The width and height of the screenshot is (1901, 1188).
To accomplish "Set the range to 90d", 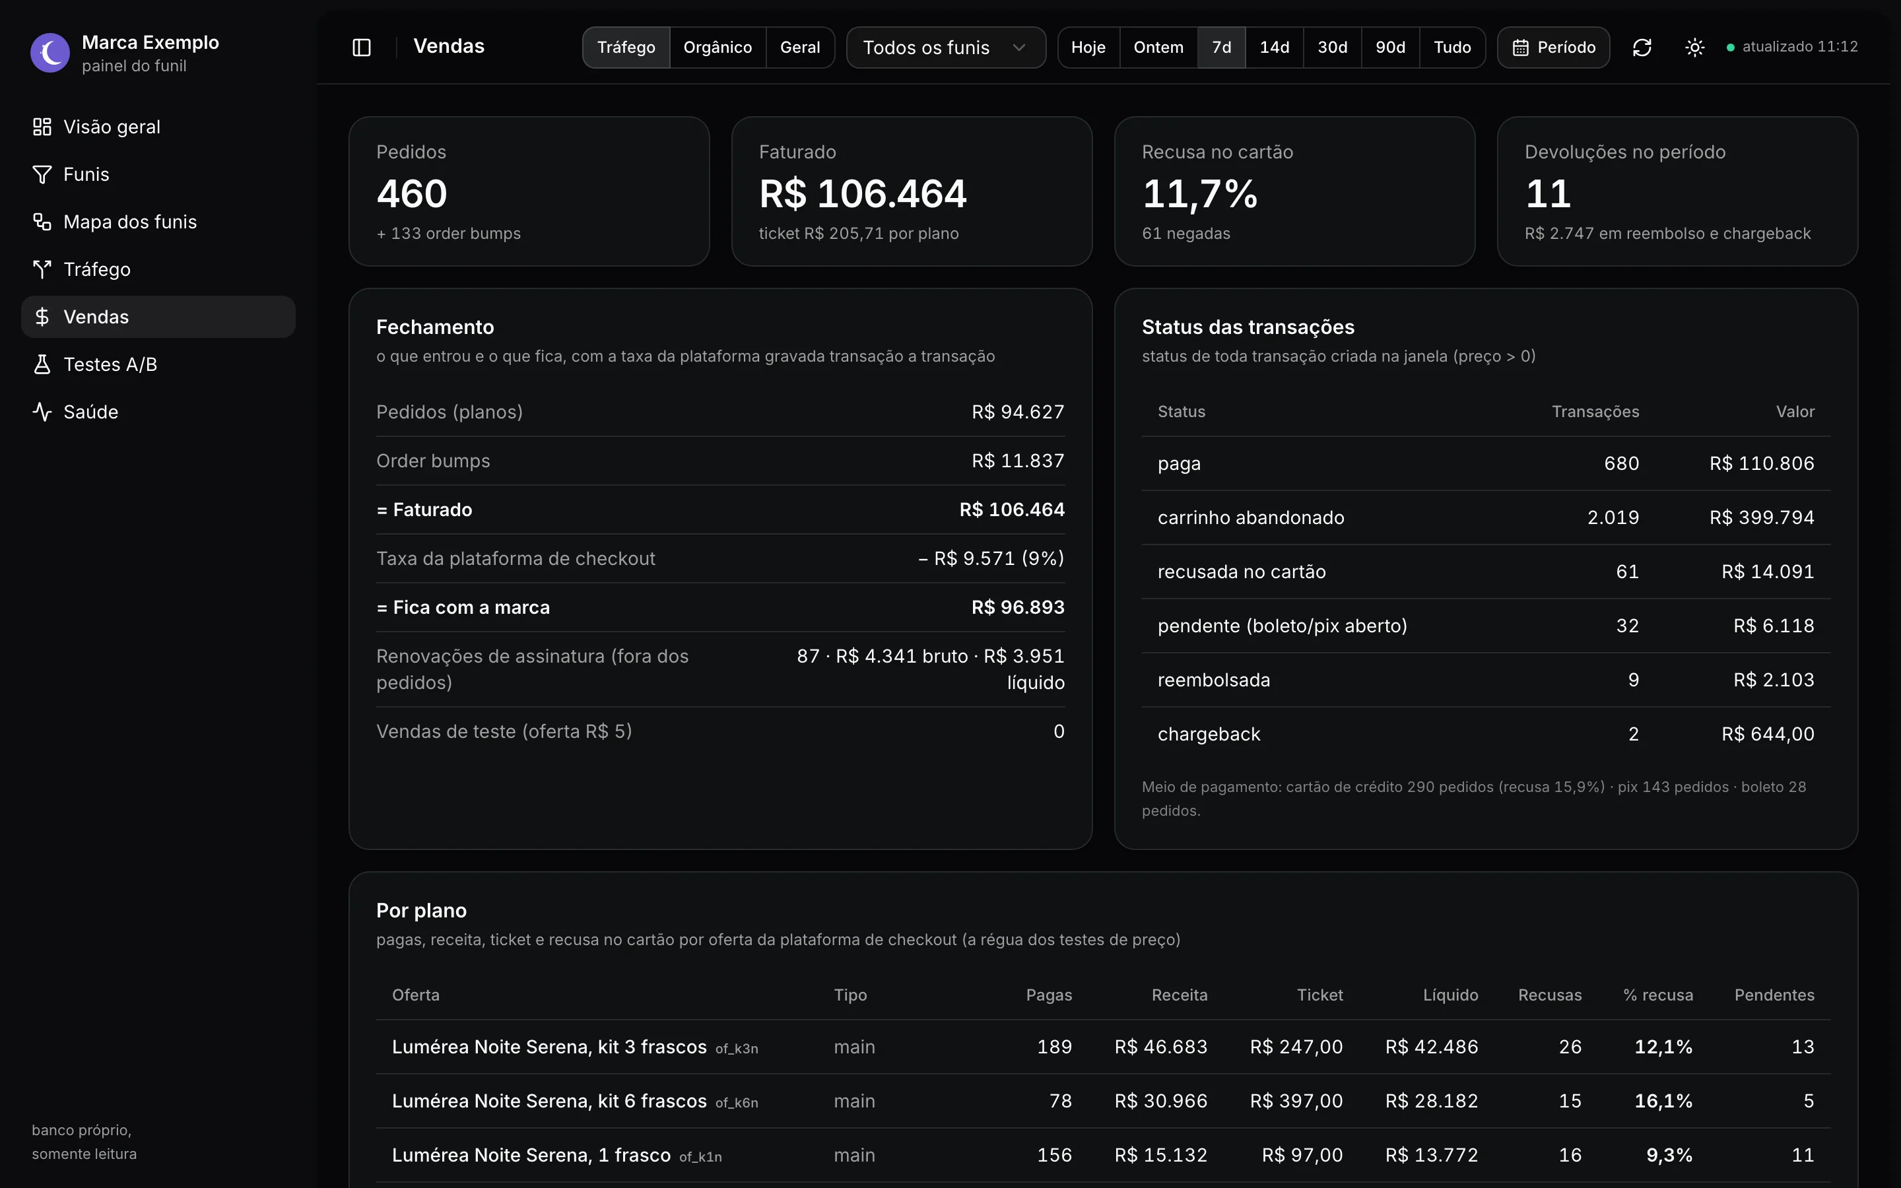I will pos(1390,47).
